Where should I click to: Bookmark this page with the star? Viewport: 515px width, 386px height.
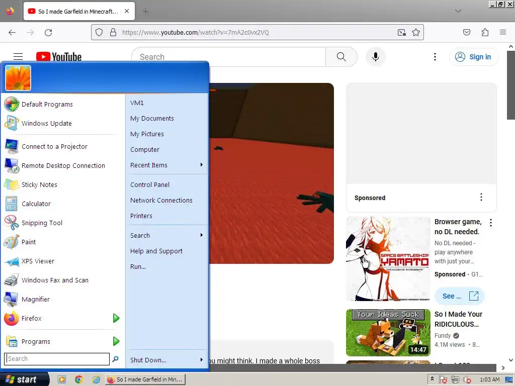416,32
